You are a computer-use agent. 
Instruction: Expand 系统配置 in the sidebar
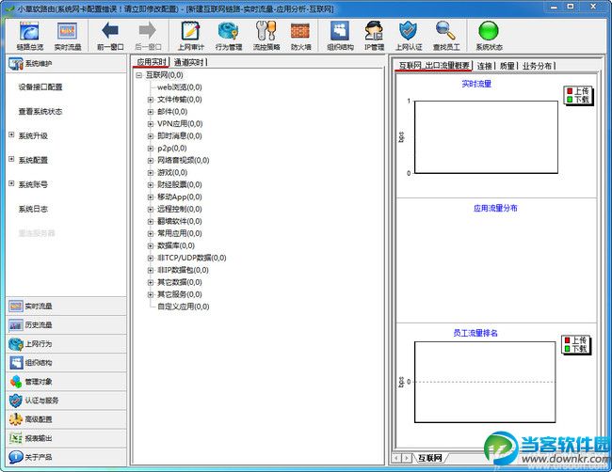click(x=11, y=159)
